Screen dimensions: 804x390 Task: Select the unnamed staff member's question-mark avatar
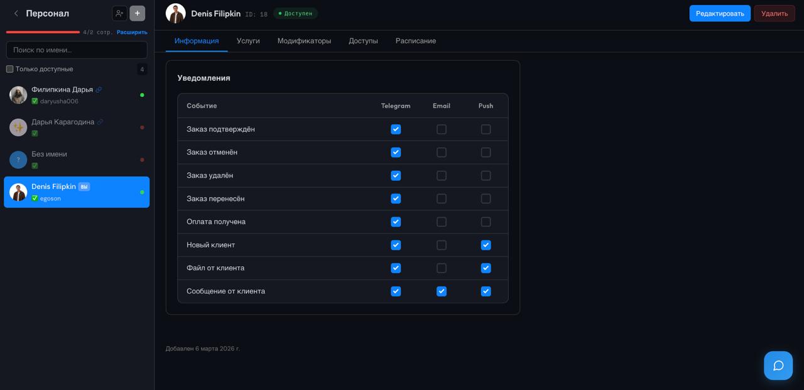pyautogui.click(x=18, y=160)
